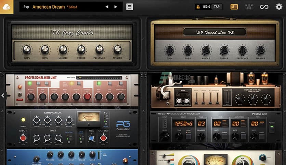The height and width of the screenshot is (165, 286).
Task: Click the Rotary Doppler slider
Action: (227, 98)
